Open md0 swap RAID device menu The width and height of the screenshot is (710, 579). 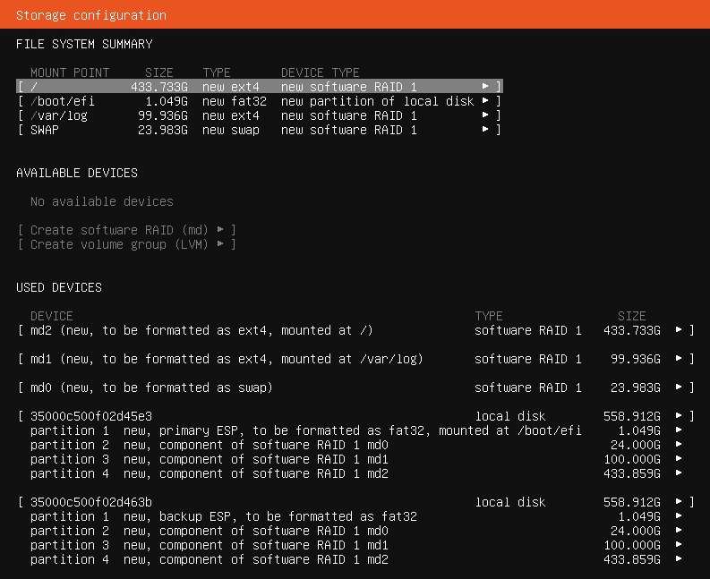pyautogui.click(x=355, y=387)
